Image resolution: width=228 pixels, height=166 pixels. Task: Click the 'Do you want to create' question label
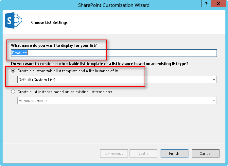click(x=99, y=63)
